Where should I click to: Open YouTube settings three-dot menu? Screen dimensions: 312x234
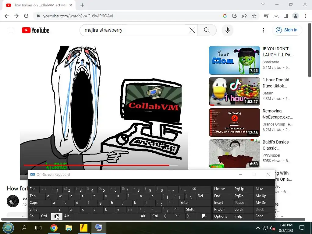point(264,30)
